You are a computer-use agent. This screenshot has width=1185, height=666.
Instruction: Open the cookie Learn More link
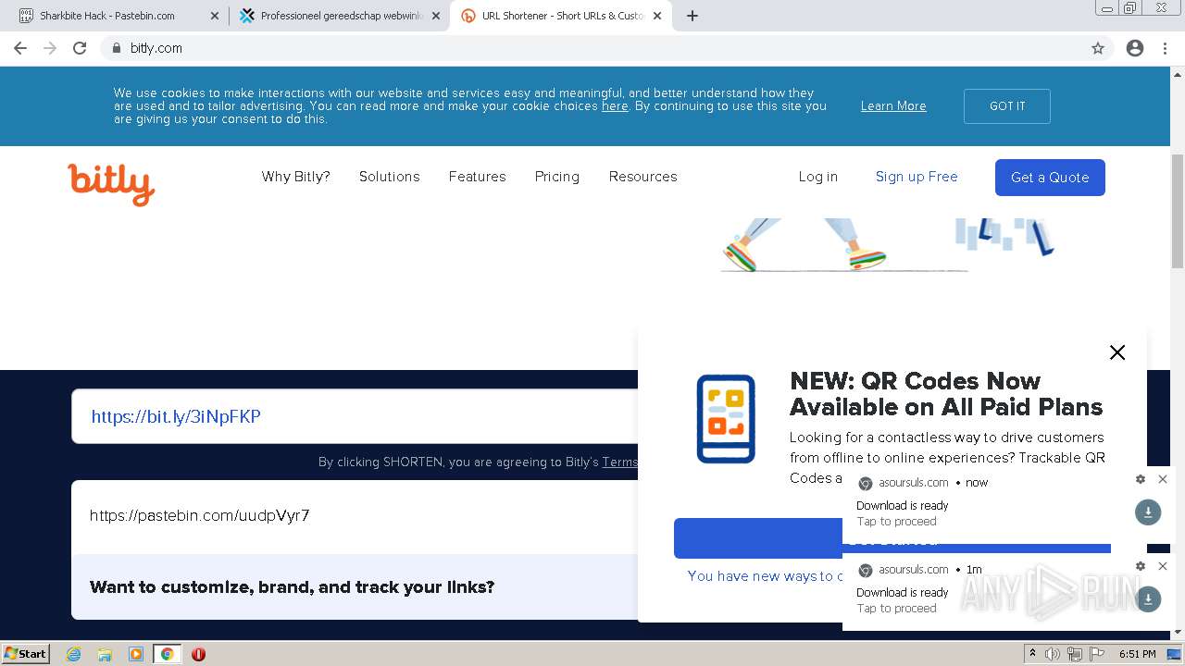[893, 106]
